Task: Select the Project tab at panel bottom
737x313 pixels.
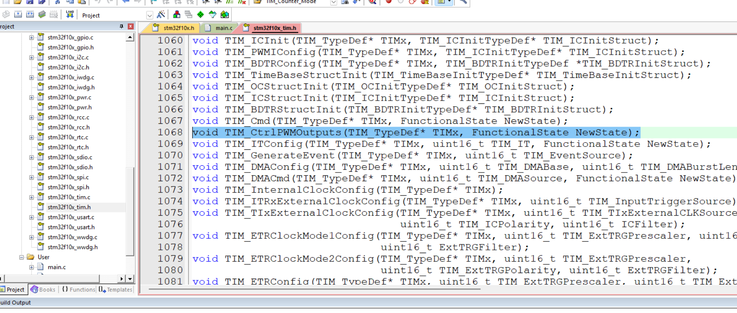Action: coord(13,289)
